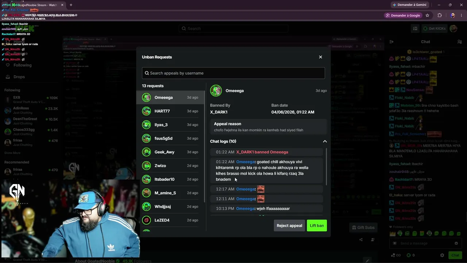Click Ilyas_3's avatar icon
This screenshot has width=467, height=263.
pos(147,125)
